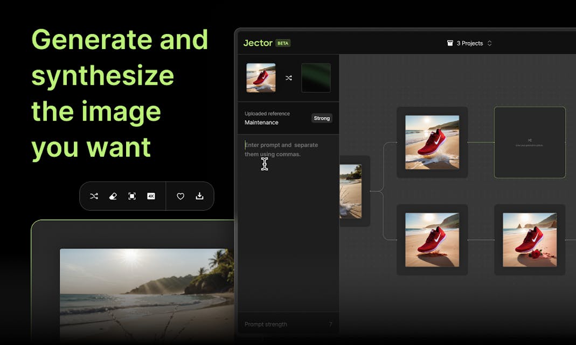Open the top shoe splash image node
576x345 pixels.
[x=432, y=142]
